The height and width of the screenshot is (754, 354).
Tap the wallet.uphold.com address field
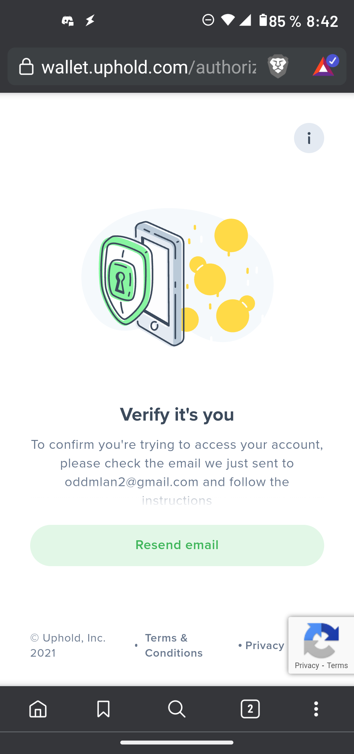click(148, 67)
